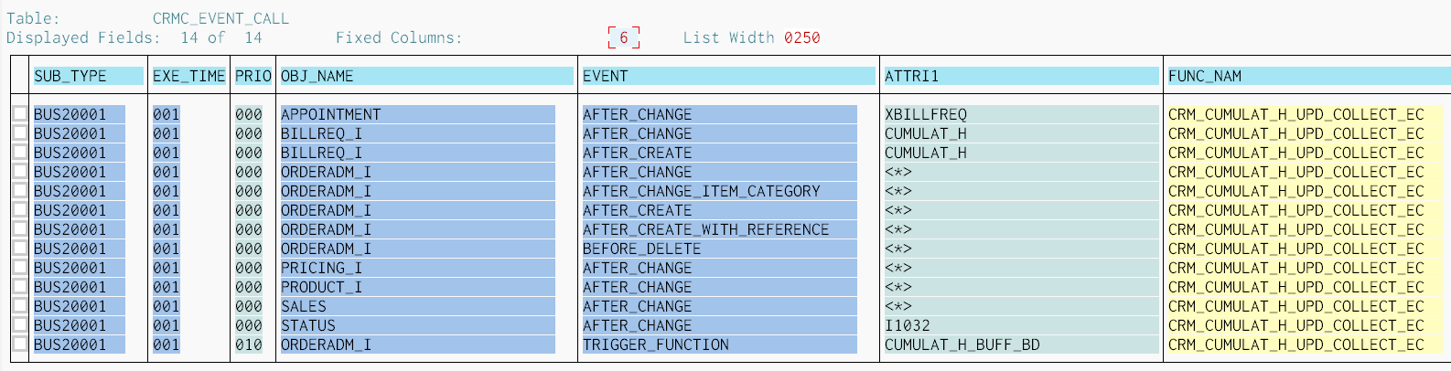
Task: Select the APPOINTMENT row checkbox
Action: 20,114
